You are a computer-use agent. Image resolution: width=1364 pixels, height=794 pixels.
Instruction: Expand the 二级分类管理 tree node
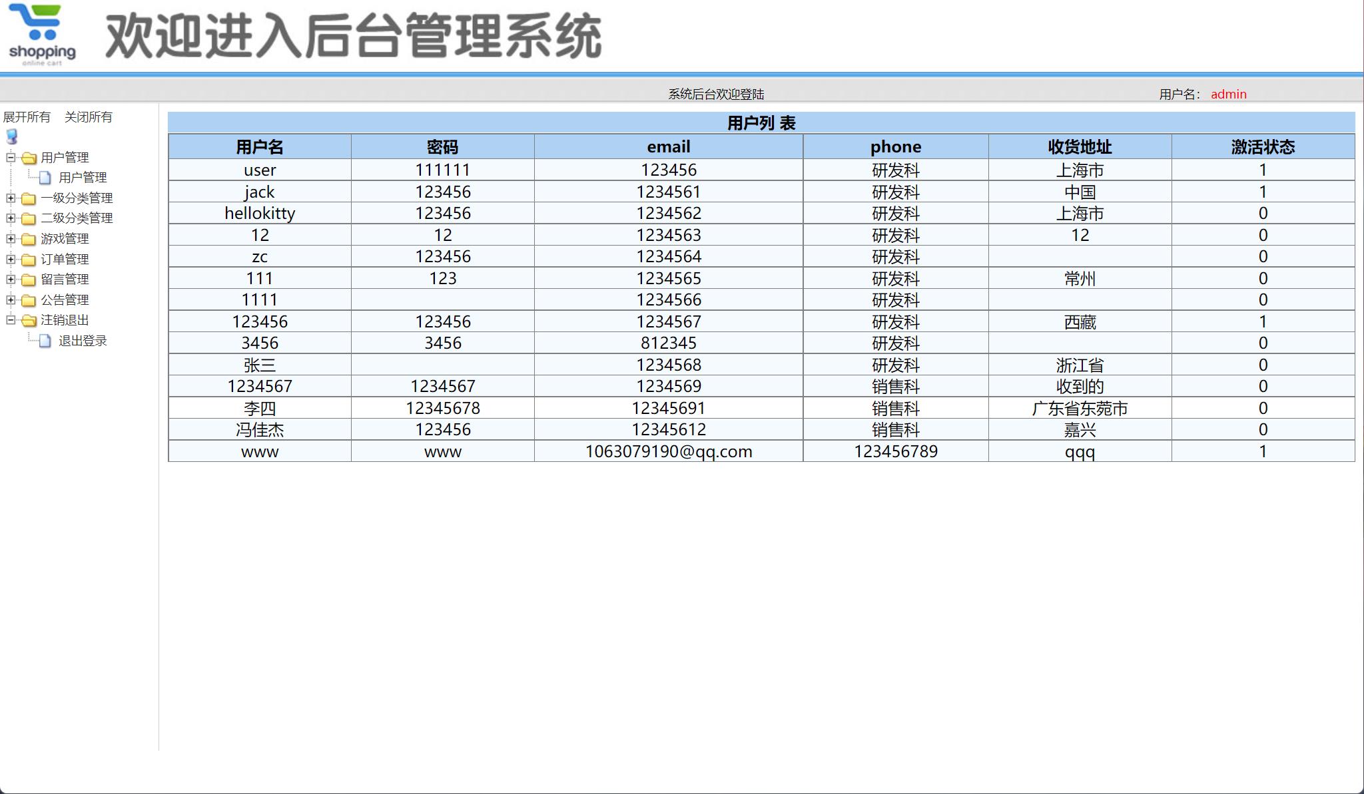point(9,218)
